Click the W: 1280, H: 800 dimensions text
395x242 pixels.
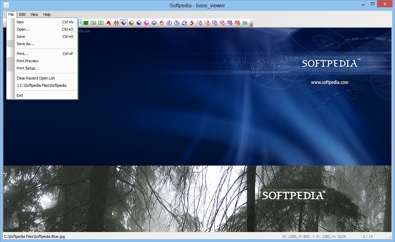click(x=314, y=236)
